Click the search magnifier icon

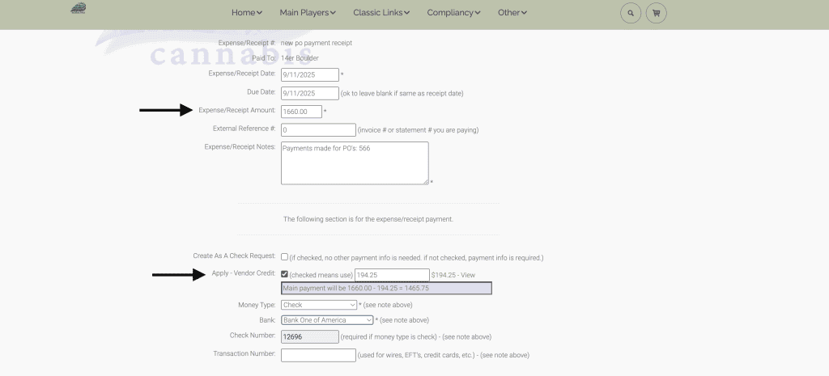(631, 13)
